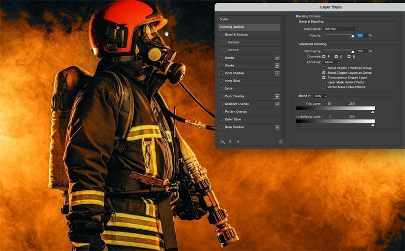This screenshot has width=405, height=251.
Task: Enable Layer Mask Hides Effects checkbox
Action: point(324,82)
